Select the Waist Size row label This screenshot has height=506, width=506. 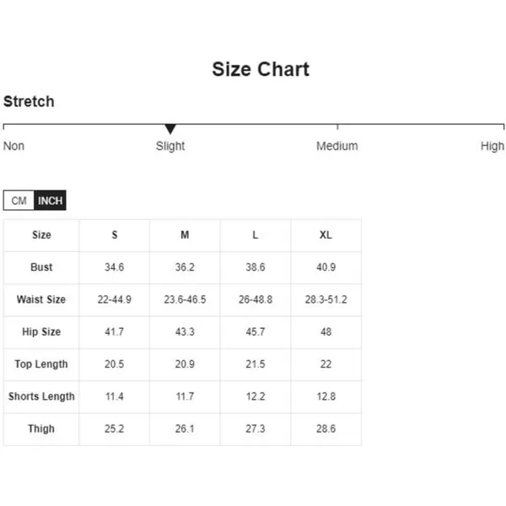coord(41,299)
